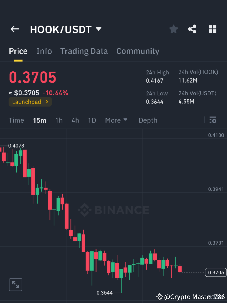Click the 0.3705 current price label

tap(215, 272)
